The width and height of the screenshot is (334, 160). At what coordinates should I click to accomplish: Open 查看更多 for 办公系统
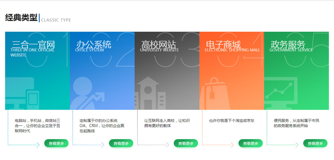tap(121, 143)
